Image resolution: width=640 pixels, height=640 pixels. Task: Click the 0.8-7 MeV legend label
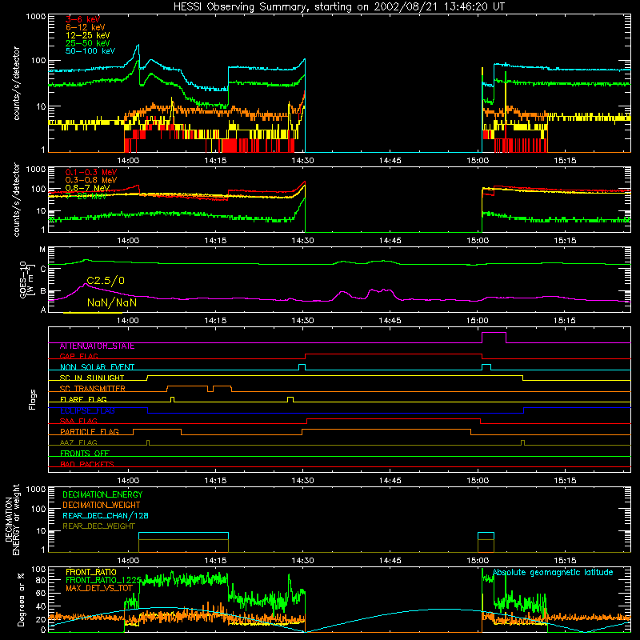point(88,188)
